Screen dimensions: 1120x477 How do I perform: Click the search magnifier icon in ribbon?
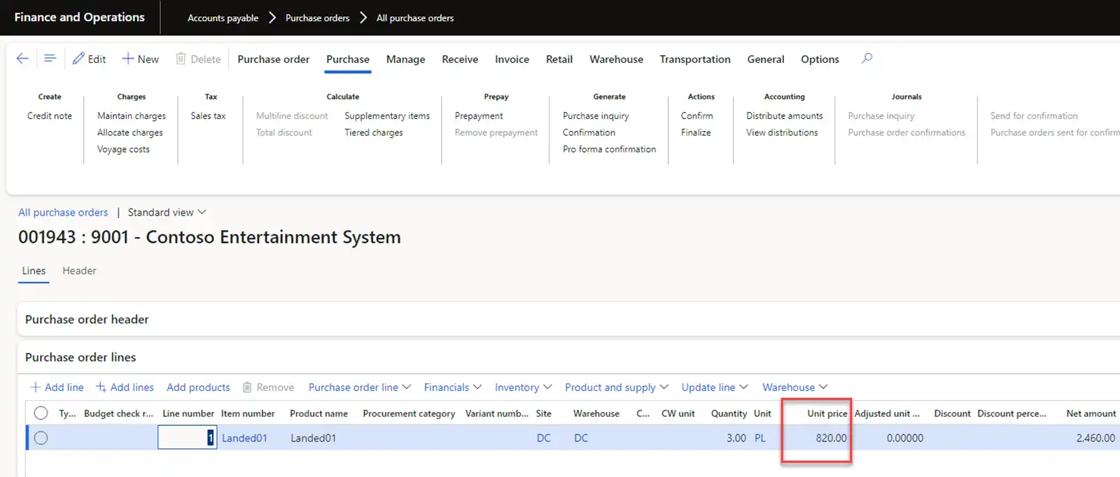tap(867, 59)
